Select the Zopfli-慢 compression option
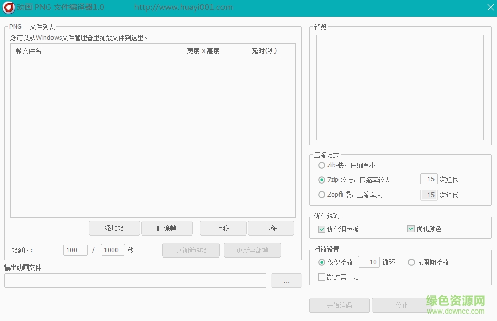 (x=321, y=195)
